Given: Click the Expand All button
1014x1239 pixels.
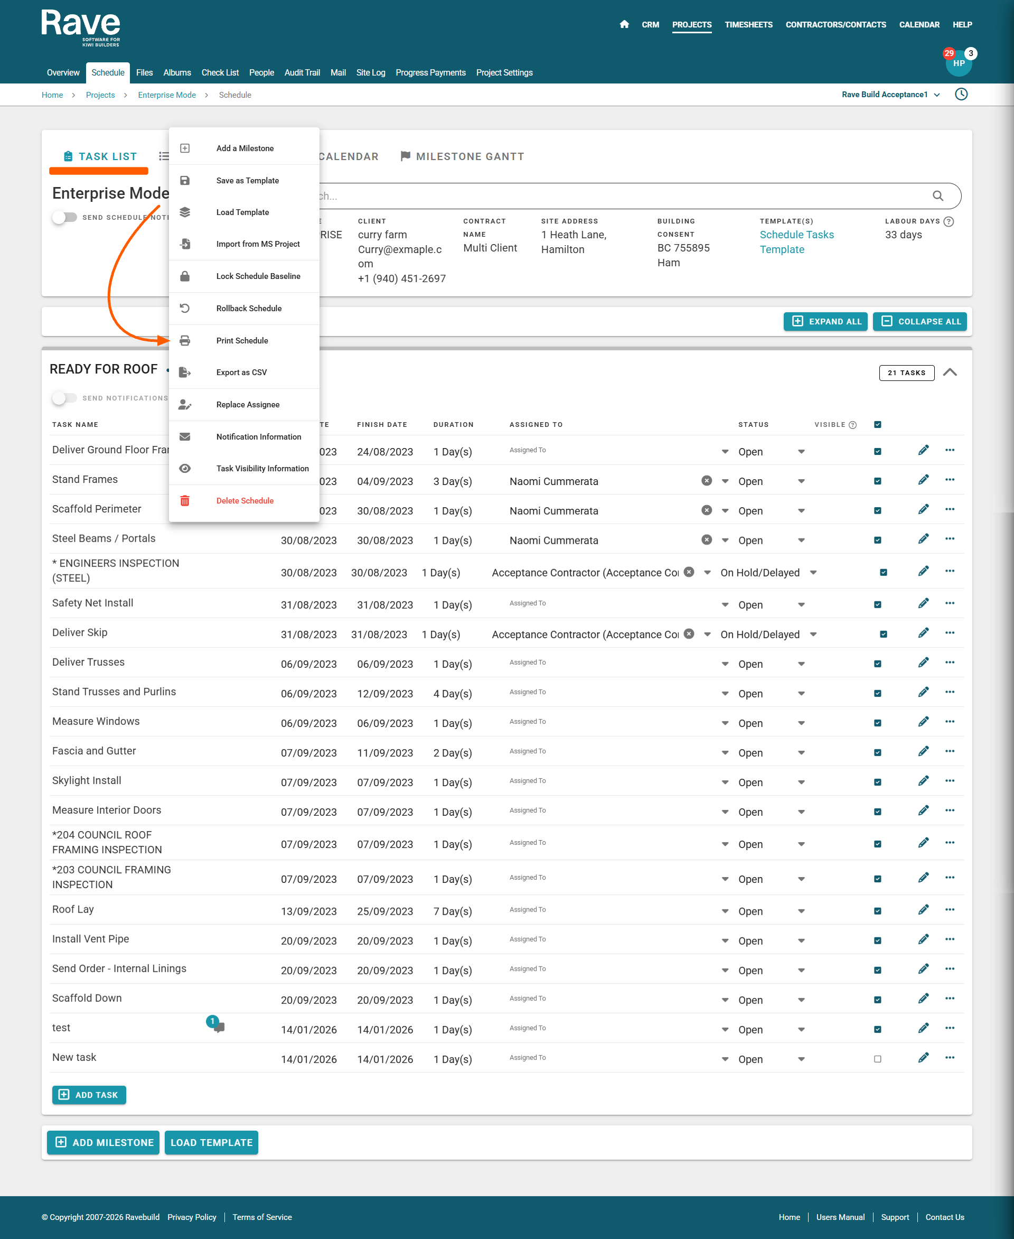Looking at the screenshot, I should 825,322.
